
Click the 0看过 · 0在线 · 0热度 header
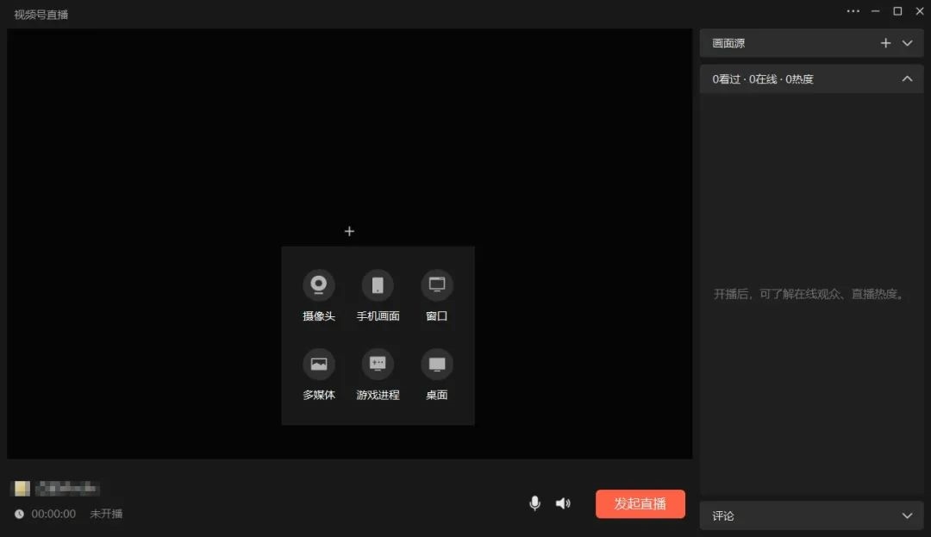pyautogui.click(x=762, y=79)
